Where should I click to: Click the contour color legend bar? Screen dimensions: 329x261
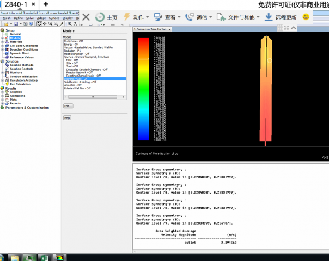click(x=143, y=88)
